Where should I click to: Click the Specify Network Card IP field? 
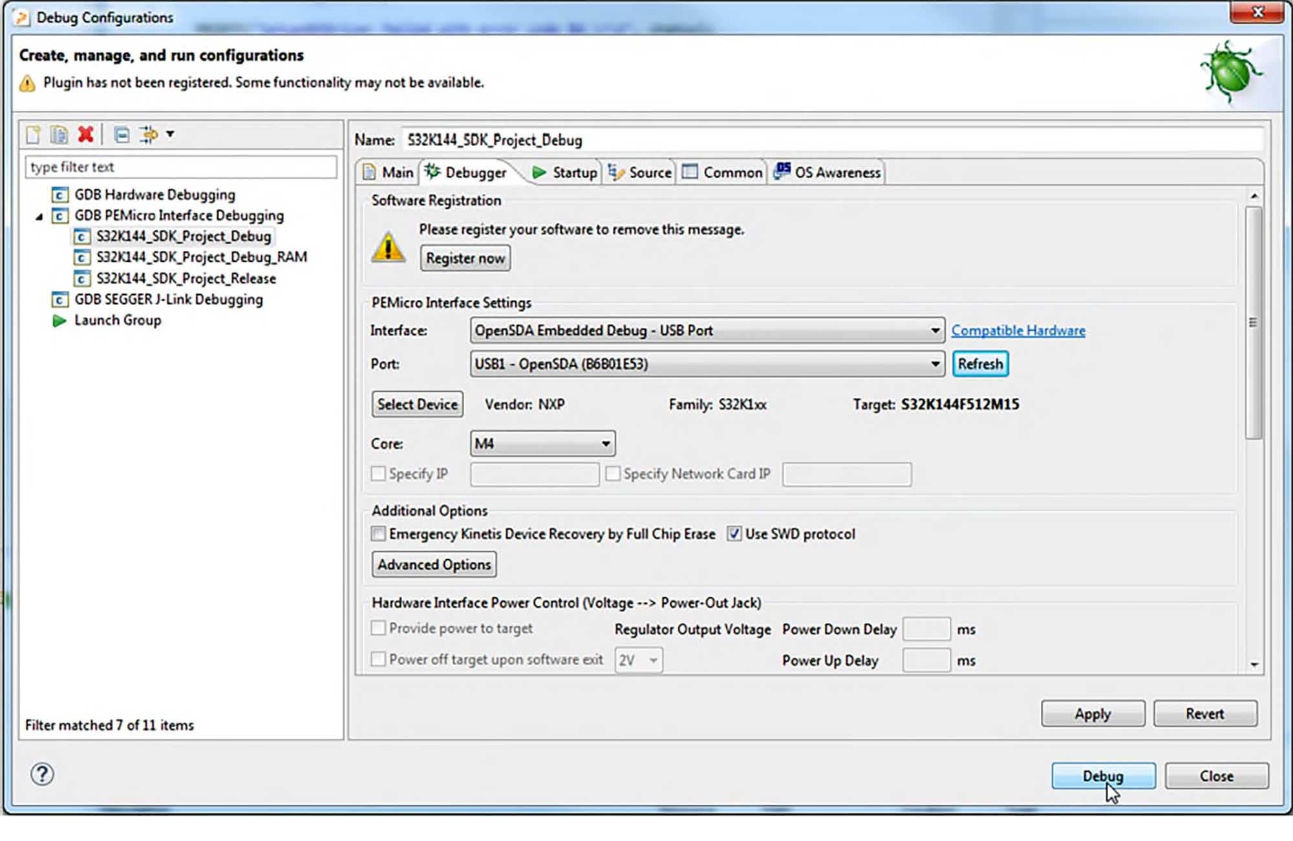847,474
